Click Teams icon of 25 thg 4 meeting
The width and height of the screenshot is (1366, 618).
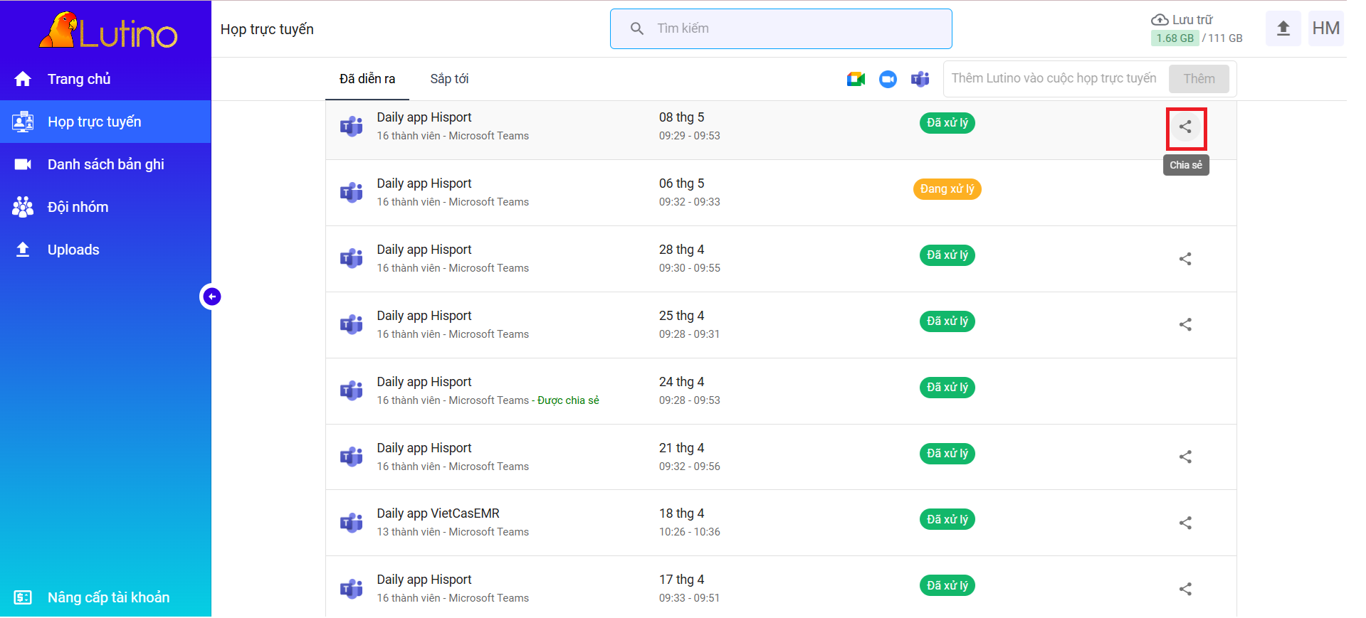pyautogui.click(x=351, y=325)
